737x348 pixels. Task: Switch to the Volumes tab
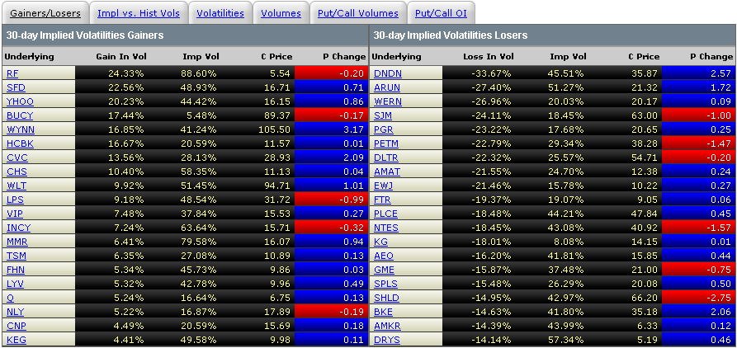[x=281, y=13]
